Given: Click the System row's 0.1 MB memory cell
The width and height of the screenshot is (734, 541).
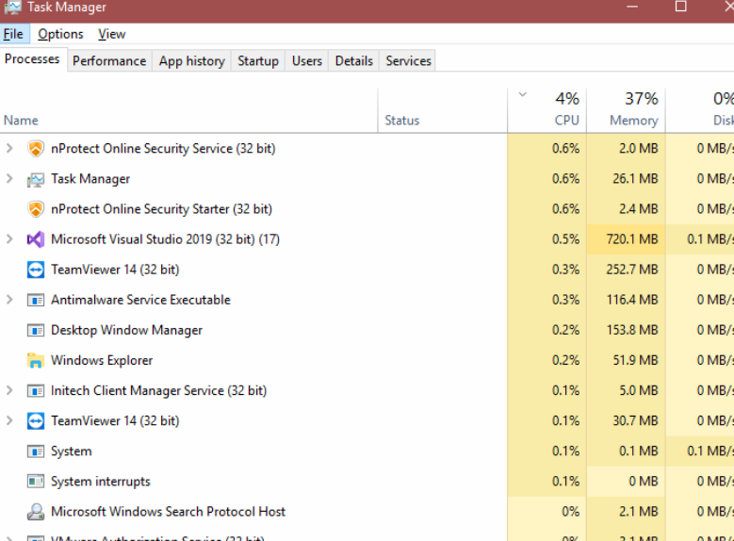Looking at the screenshot, I should (627, 451).
